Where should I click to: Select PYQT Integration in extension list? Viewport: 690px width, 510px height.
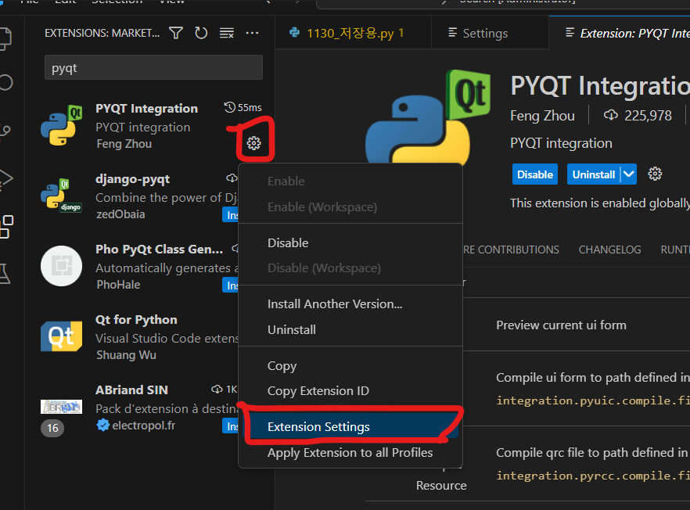pyautogui.click(x=151, y=126)
